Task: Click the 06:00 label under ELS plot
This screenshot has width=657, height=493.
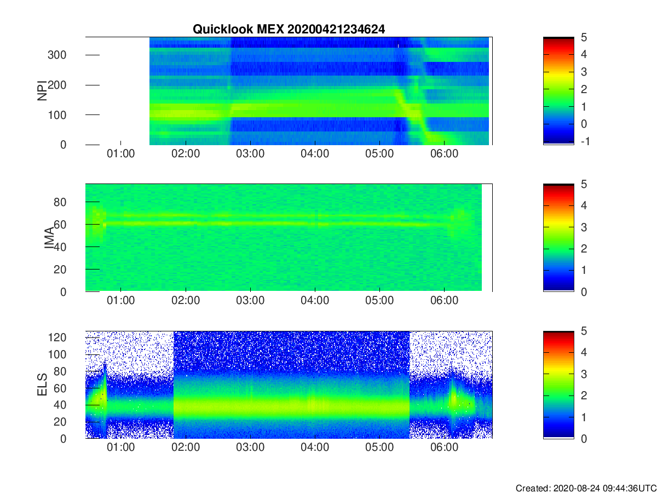Action: [x=444, y=448]
